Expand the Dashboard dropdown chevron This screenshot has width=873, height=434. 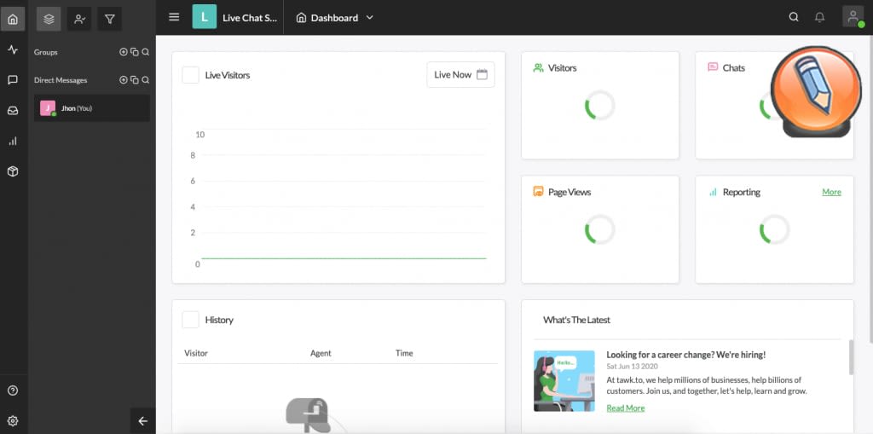tap(370, 18)
